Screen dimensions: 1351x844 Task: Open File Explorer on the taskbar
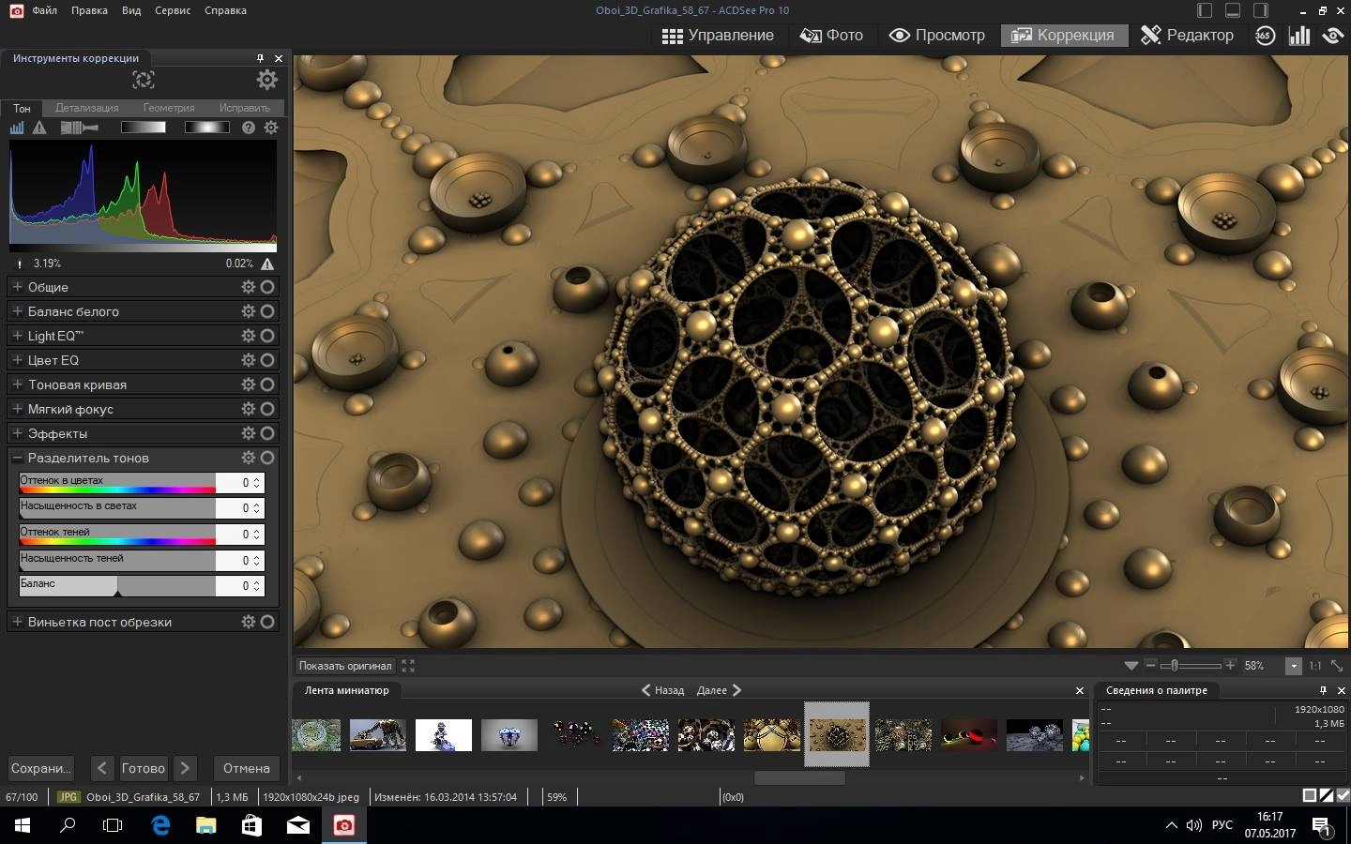tap(206, 825)
